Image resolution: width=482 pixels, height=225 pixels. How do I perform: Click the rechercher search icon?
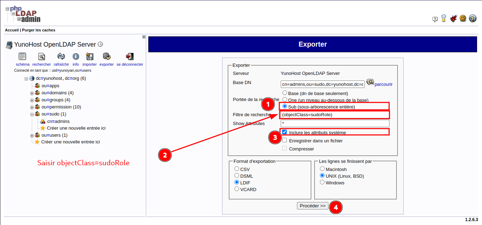pyautogui.click(x=42, y=57)
